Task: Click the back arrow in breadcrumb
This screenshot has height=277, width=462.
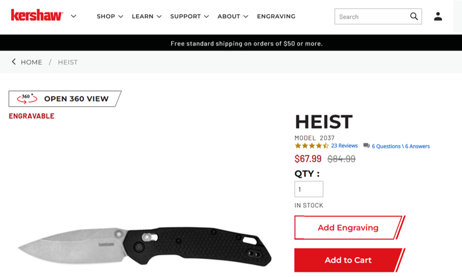Action: [13, 62]
